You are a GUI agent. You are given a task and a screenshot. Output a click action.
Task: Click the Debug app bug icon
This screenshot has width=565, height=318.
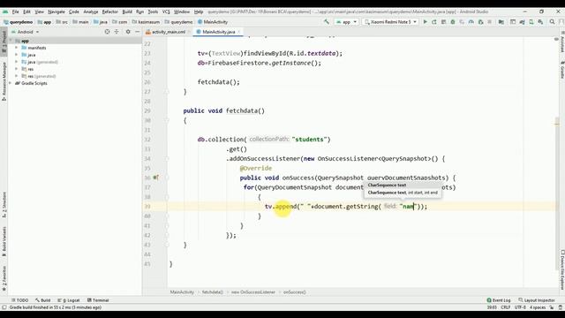(453, 22)
